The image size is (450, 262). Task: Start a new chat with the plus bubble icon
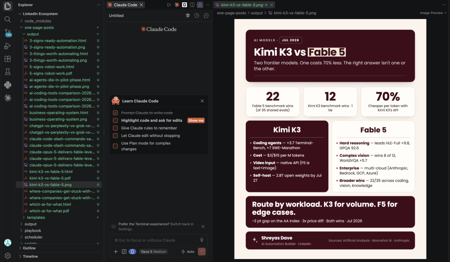click(206, 15)
